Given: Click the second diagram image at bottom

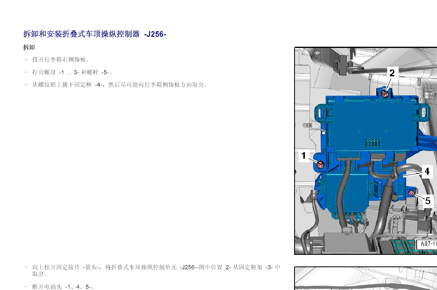Looking at the screenshot, I should 366,278.
